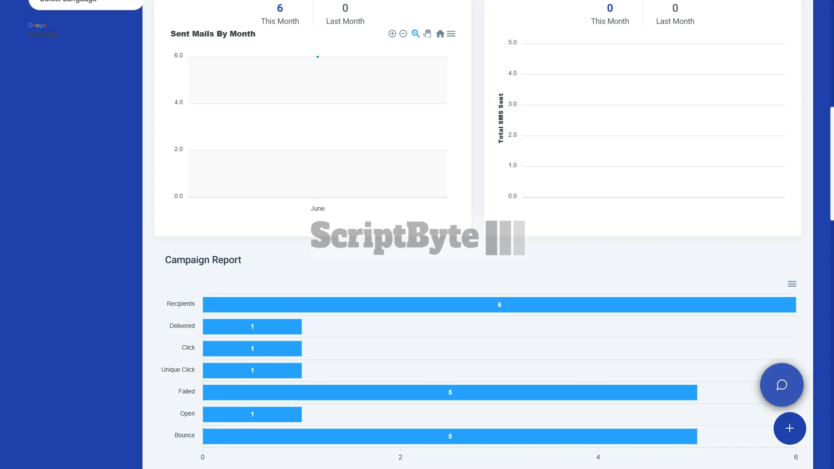
Task: Open the Select Language dropdown
Action: point(85,2)
